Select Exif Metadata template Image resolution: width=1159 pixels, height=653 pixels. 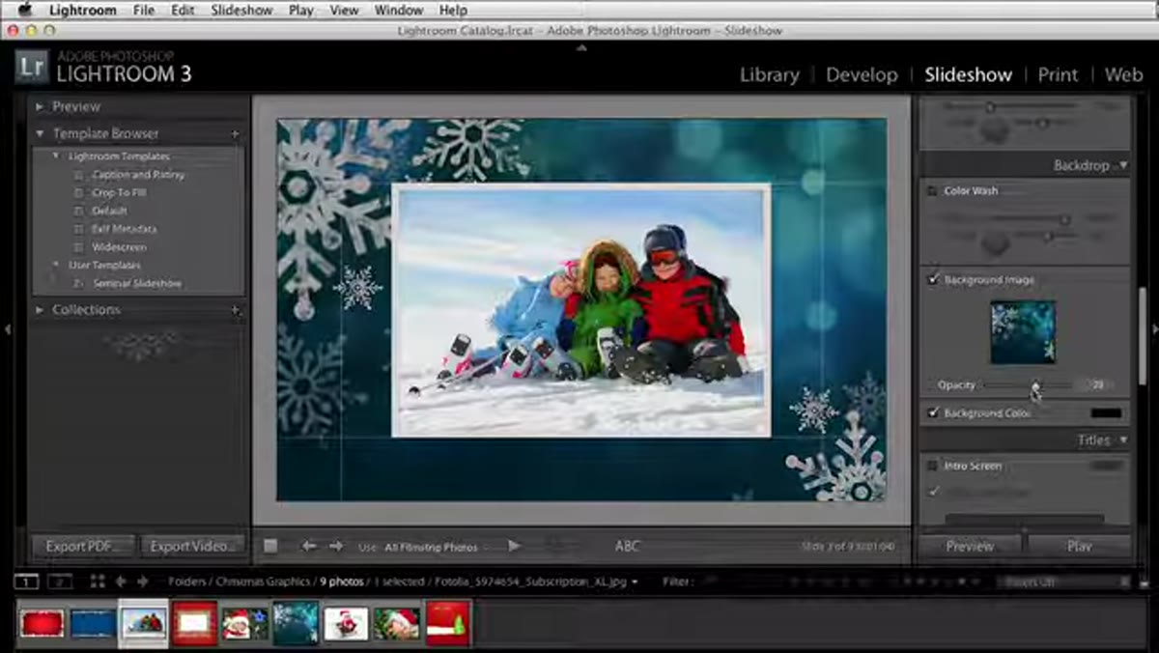point(124,229)
